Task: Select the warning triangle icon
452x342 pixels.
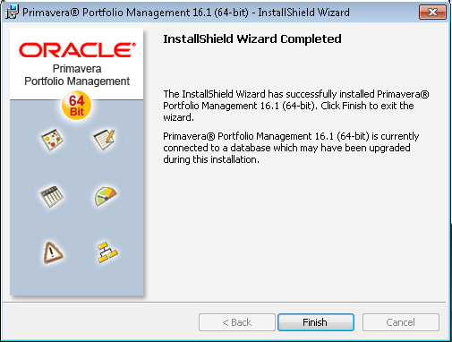Action: point(53,252)
